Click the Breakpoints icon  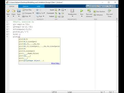(72, 11)
